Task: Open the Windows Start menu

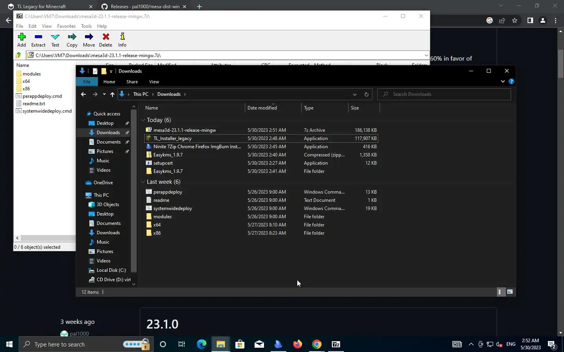Action: pos(9,344)
